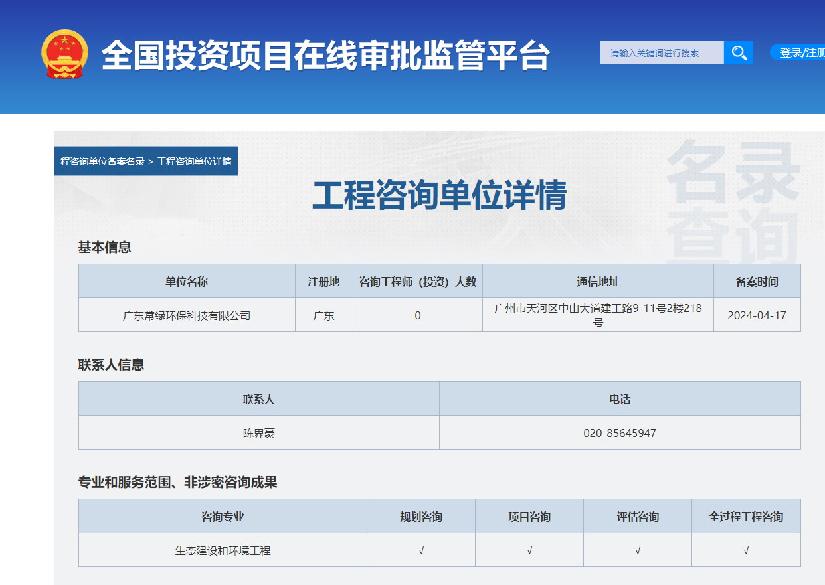Click the magnifier search icon button

(738, 52)
